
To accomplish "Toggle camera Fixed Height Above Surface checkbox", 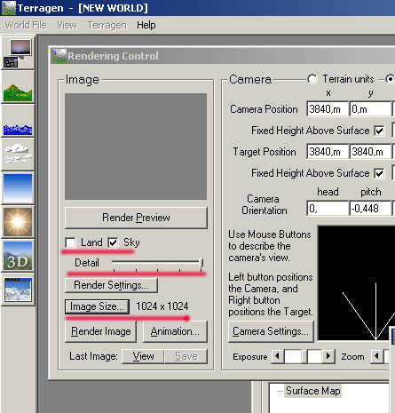I will [x=379, y=131].
